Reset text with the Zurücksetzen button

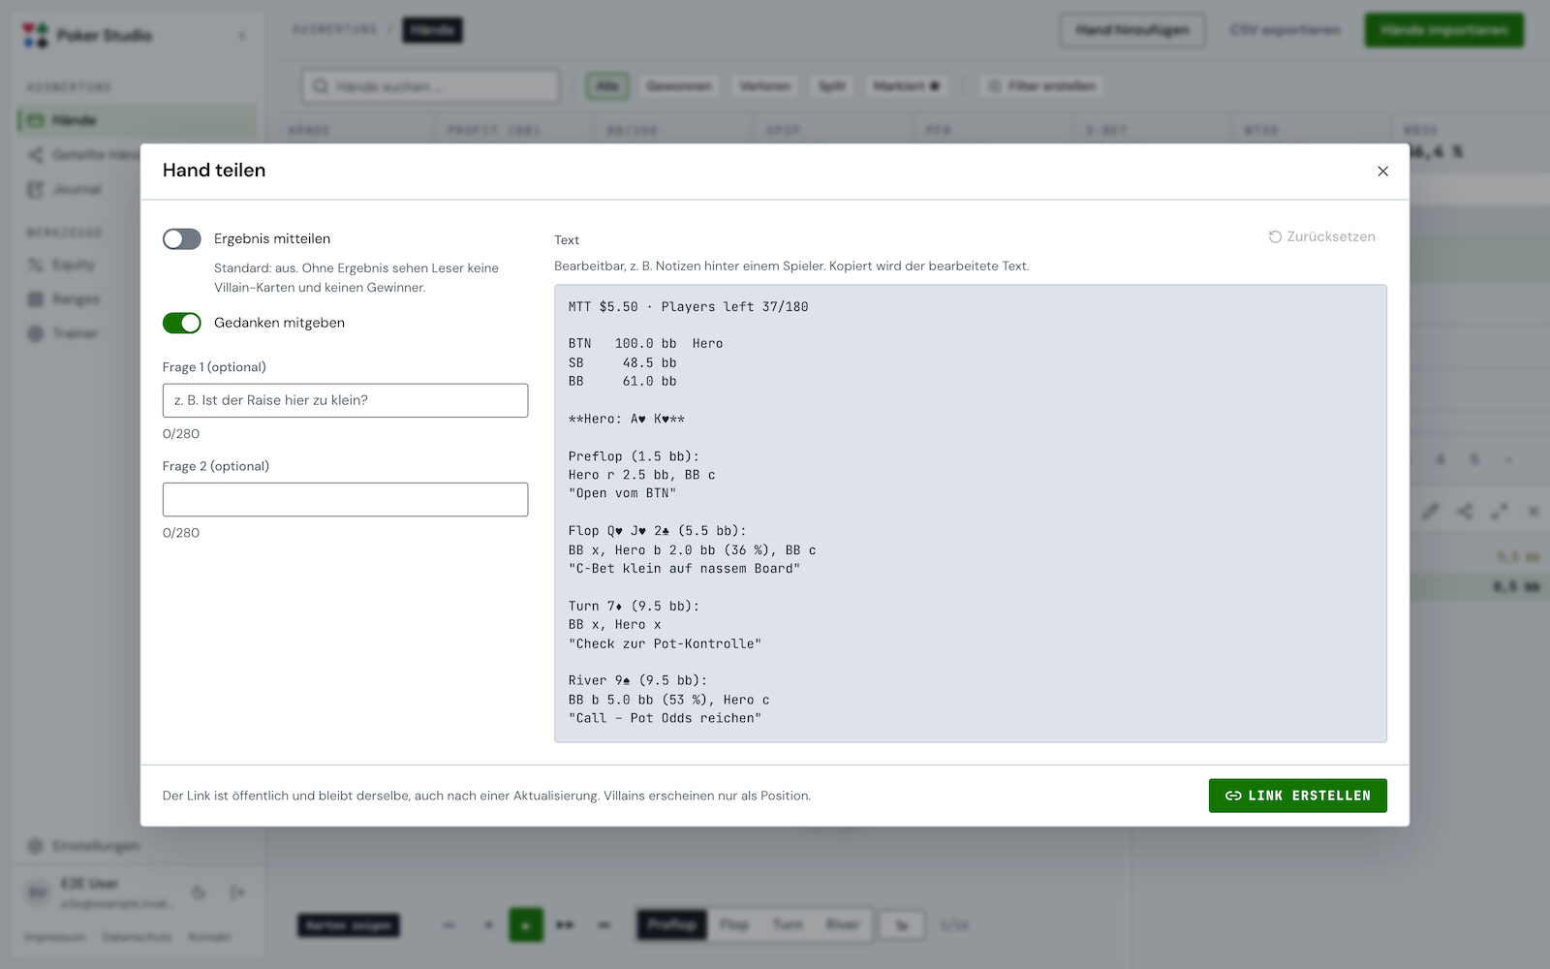coord(1321,236)
